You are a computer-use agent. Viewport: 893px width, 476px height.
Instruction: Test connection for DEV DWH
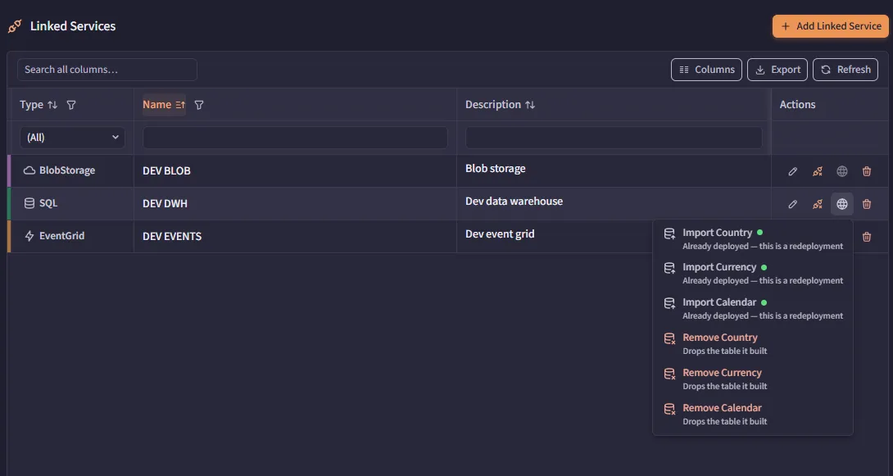(818, 204)
